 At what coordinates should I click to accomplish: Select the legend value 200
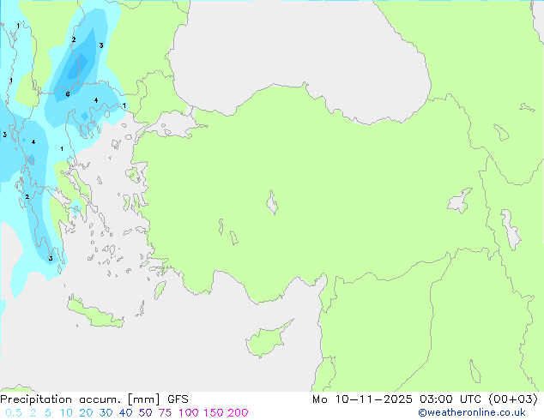pyautogui.click(x=238, y=413)
